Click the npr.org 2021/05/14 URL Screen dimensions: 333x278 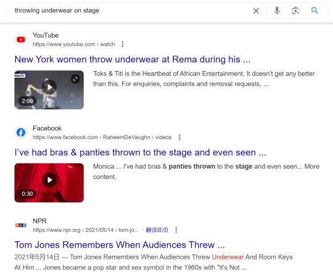(x=86, y=230)
